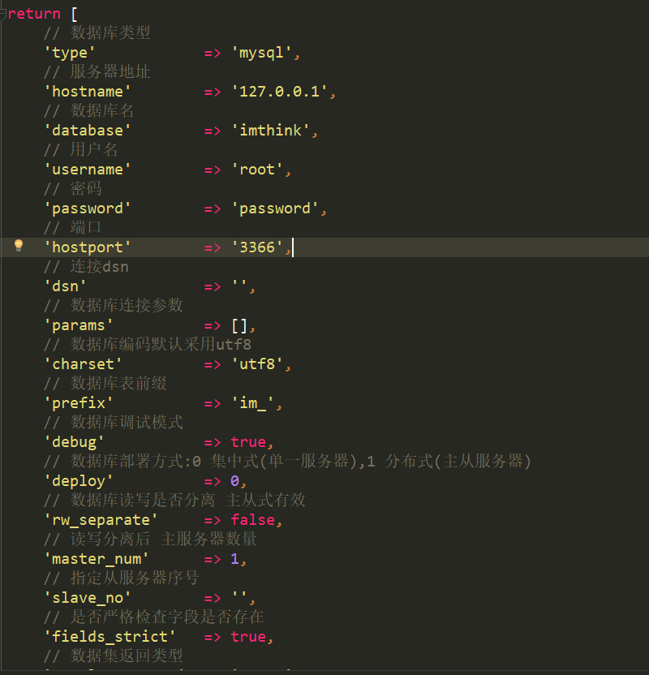Click the true value for debug
649x675 pixels.
tap(248, 442)
